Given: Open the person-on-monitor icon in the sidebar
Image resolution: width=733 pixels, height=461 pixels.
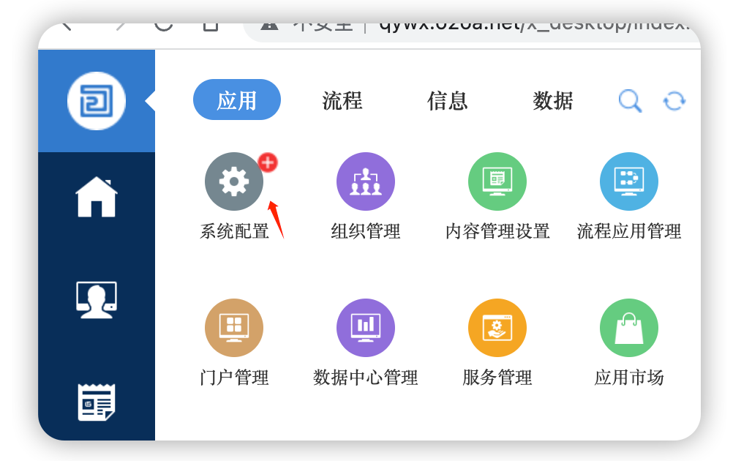Looking at the screenshot, I should pos(97,299).
